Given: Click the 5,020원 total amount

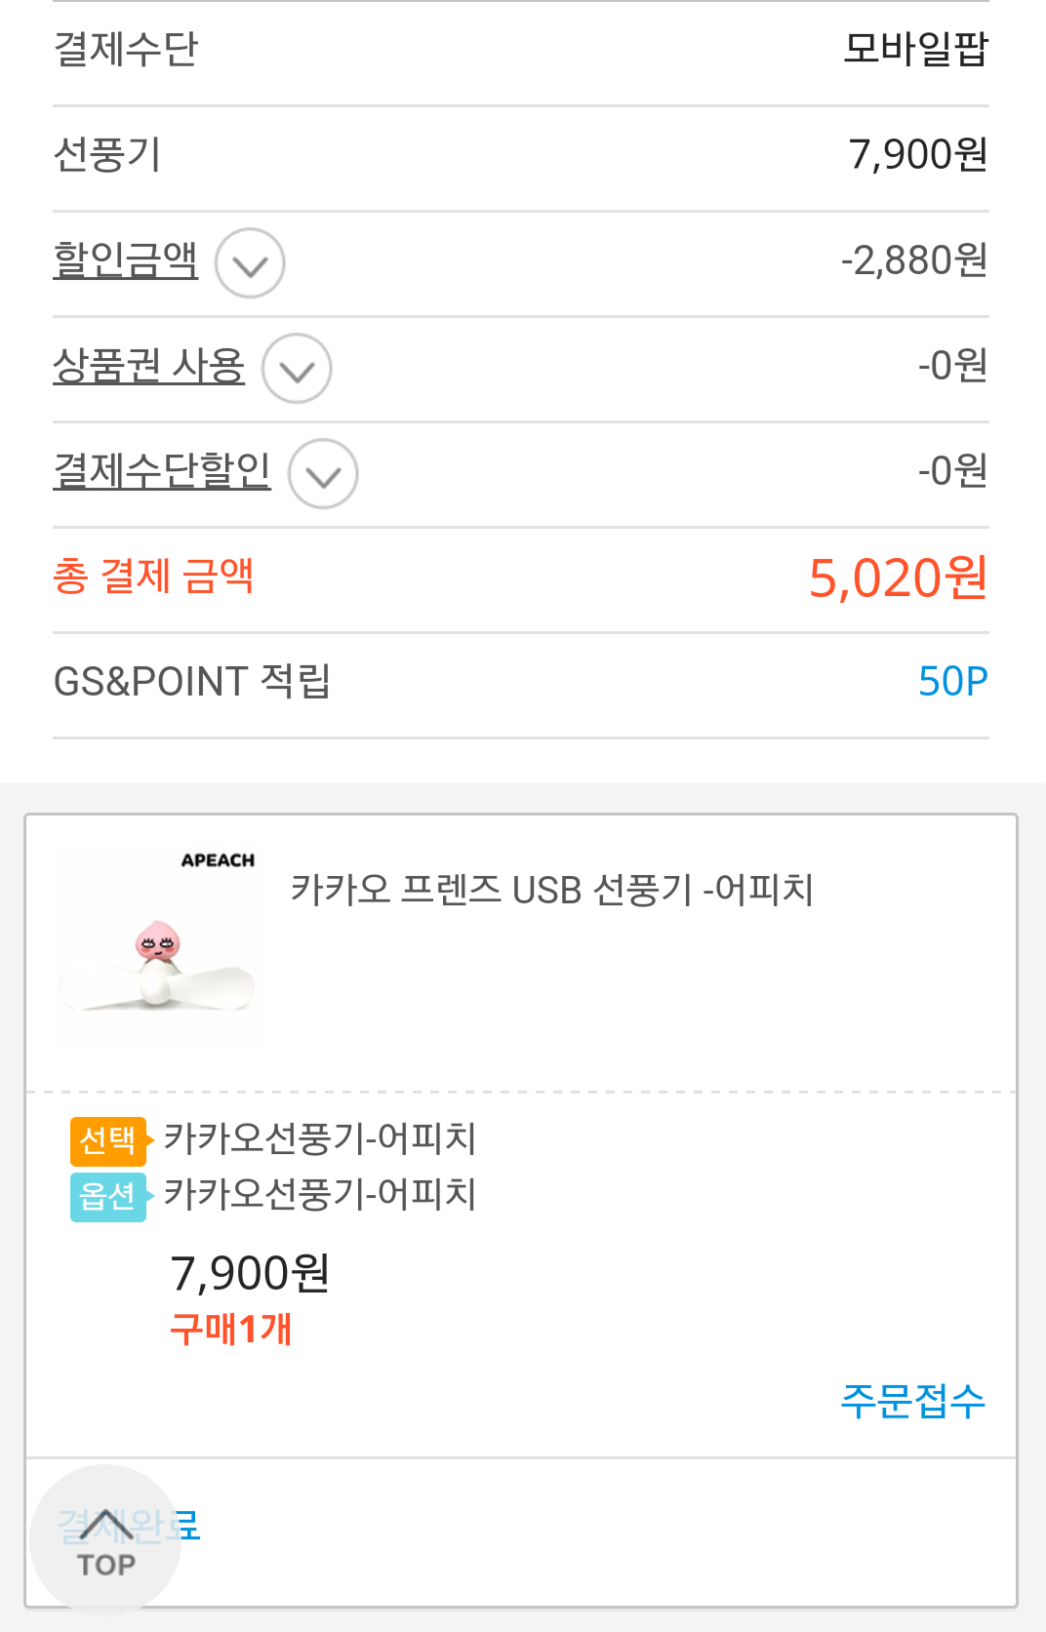Looking at the screenshot, I should point(898,577).
